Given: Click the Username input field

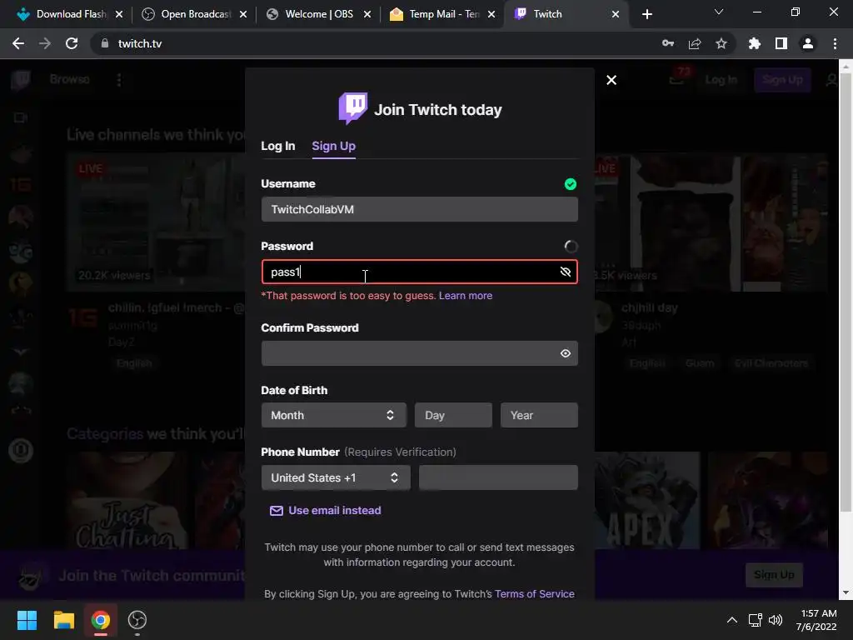Looking at the screenshot, I should [420, 209].
